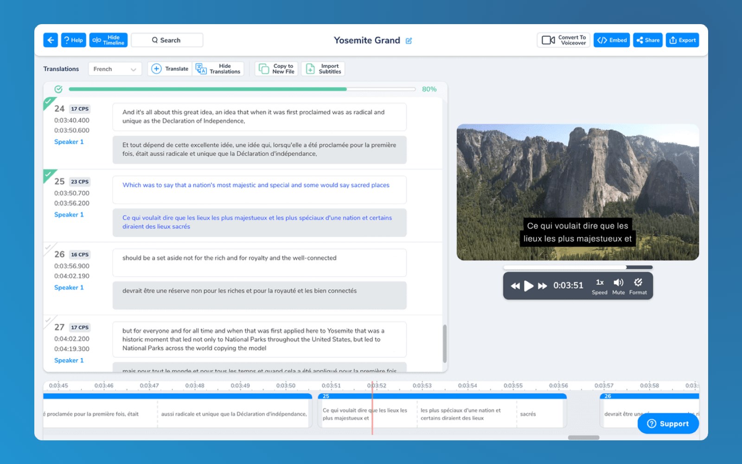The image size is (742, 464).
Task: Toggle approval checkmark on subtitle 27
Action: [48, 320]
